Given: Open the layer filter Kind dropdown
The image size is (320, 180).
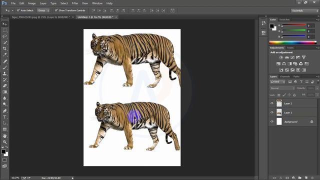Looking at the screenshot, I should pyautogui.click(x=277, y=82).
